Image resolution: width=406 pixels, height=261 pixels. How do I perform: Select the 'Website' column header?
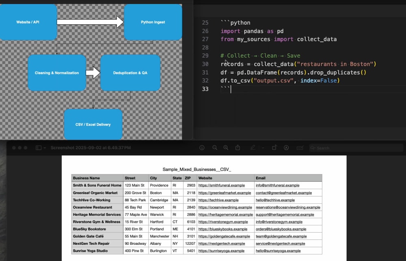tap(225, 178)
